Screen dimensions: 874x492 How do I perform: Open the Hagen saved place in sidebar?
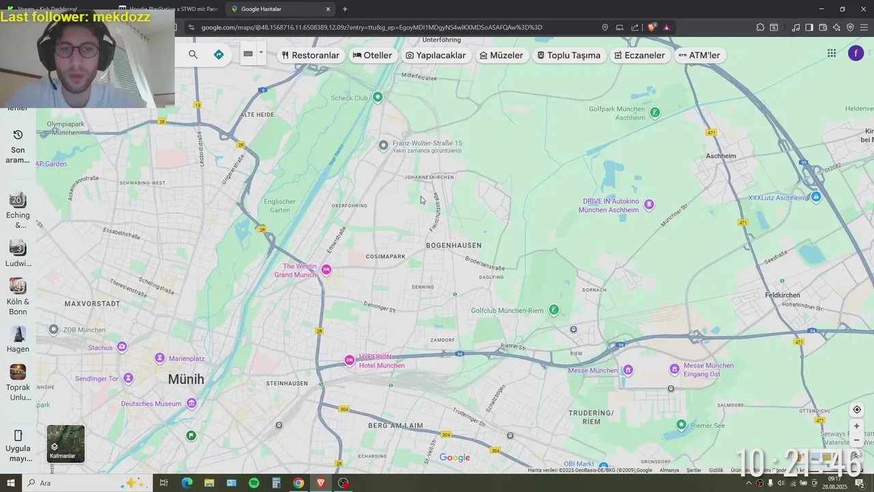[18, 333]
